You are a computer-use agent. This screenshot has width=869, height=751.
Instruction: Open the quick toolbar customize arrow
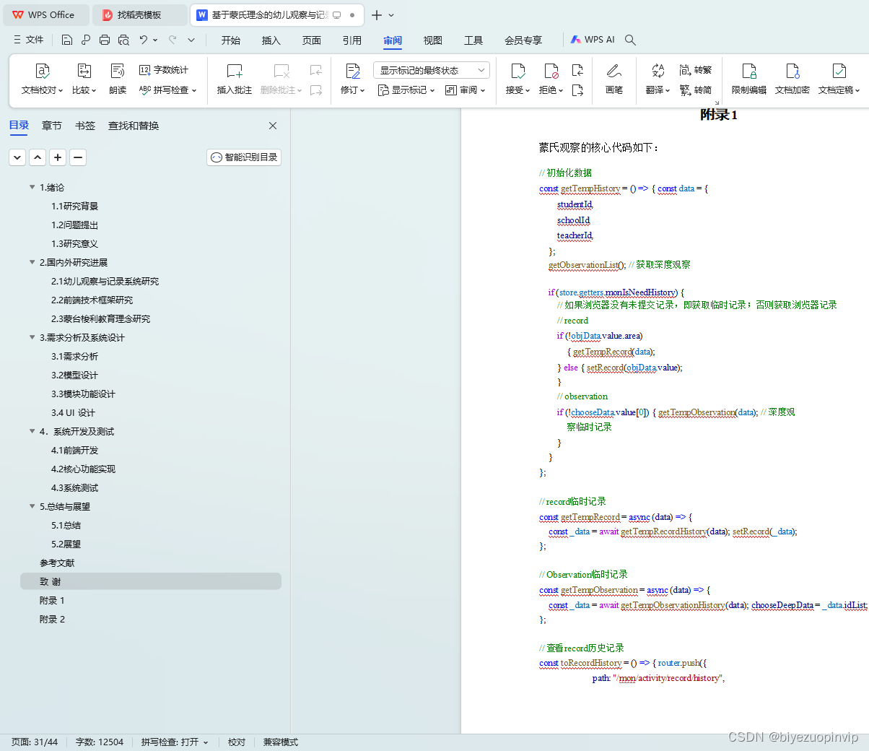tap(191, 40)
